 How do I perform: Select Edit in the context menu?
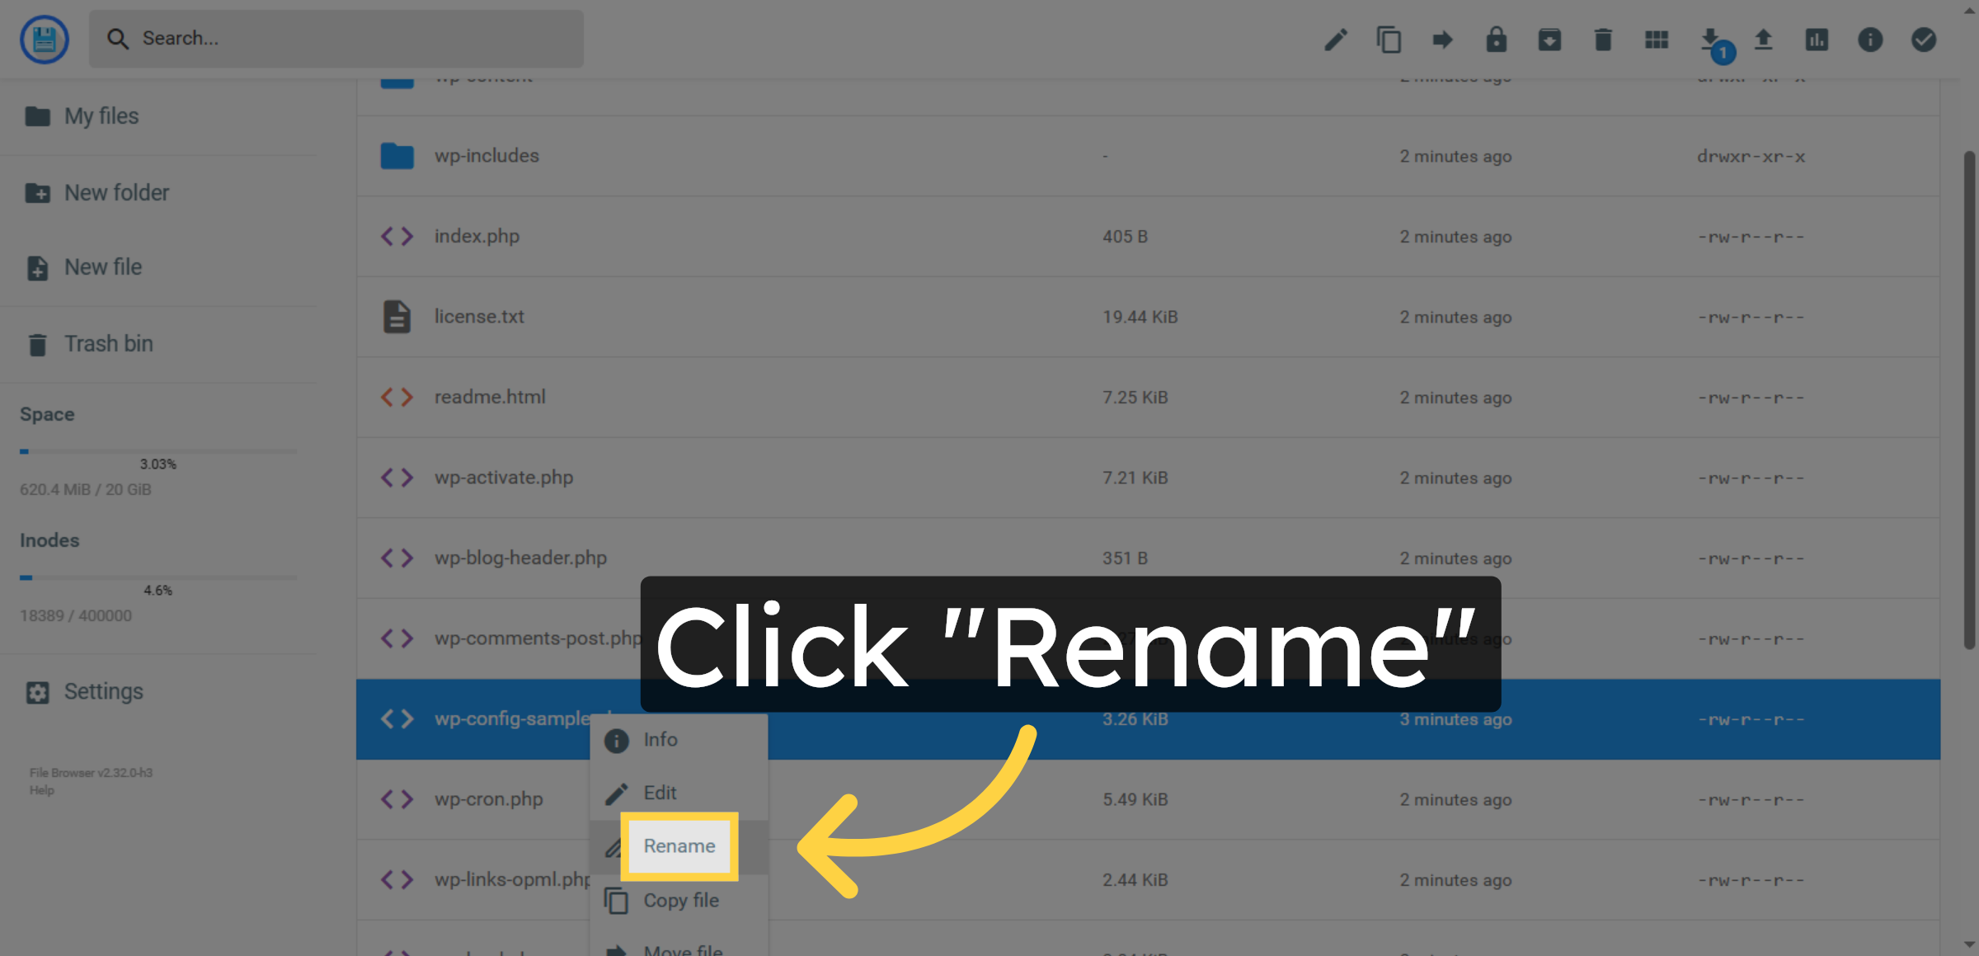(x=660, y=792)
